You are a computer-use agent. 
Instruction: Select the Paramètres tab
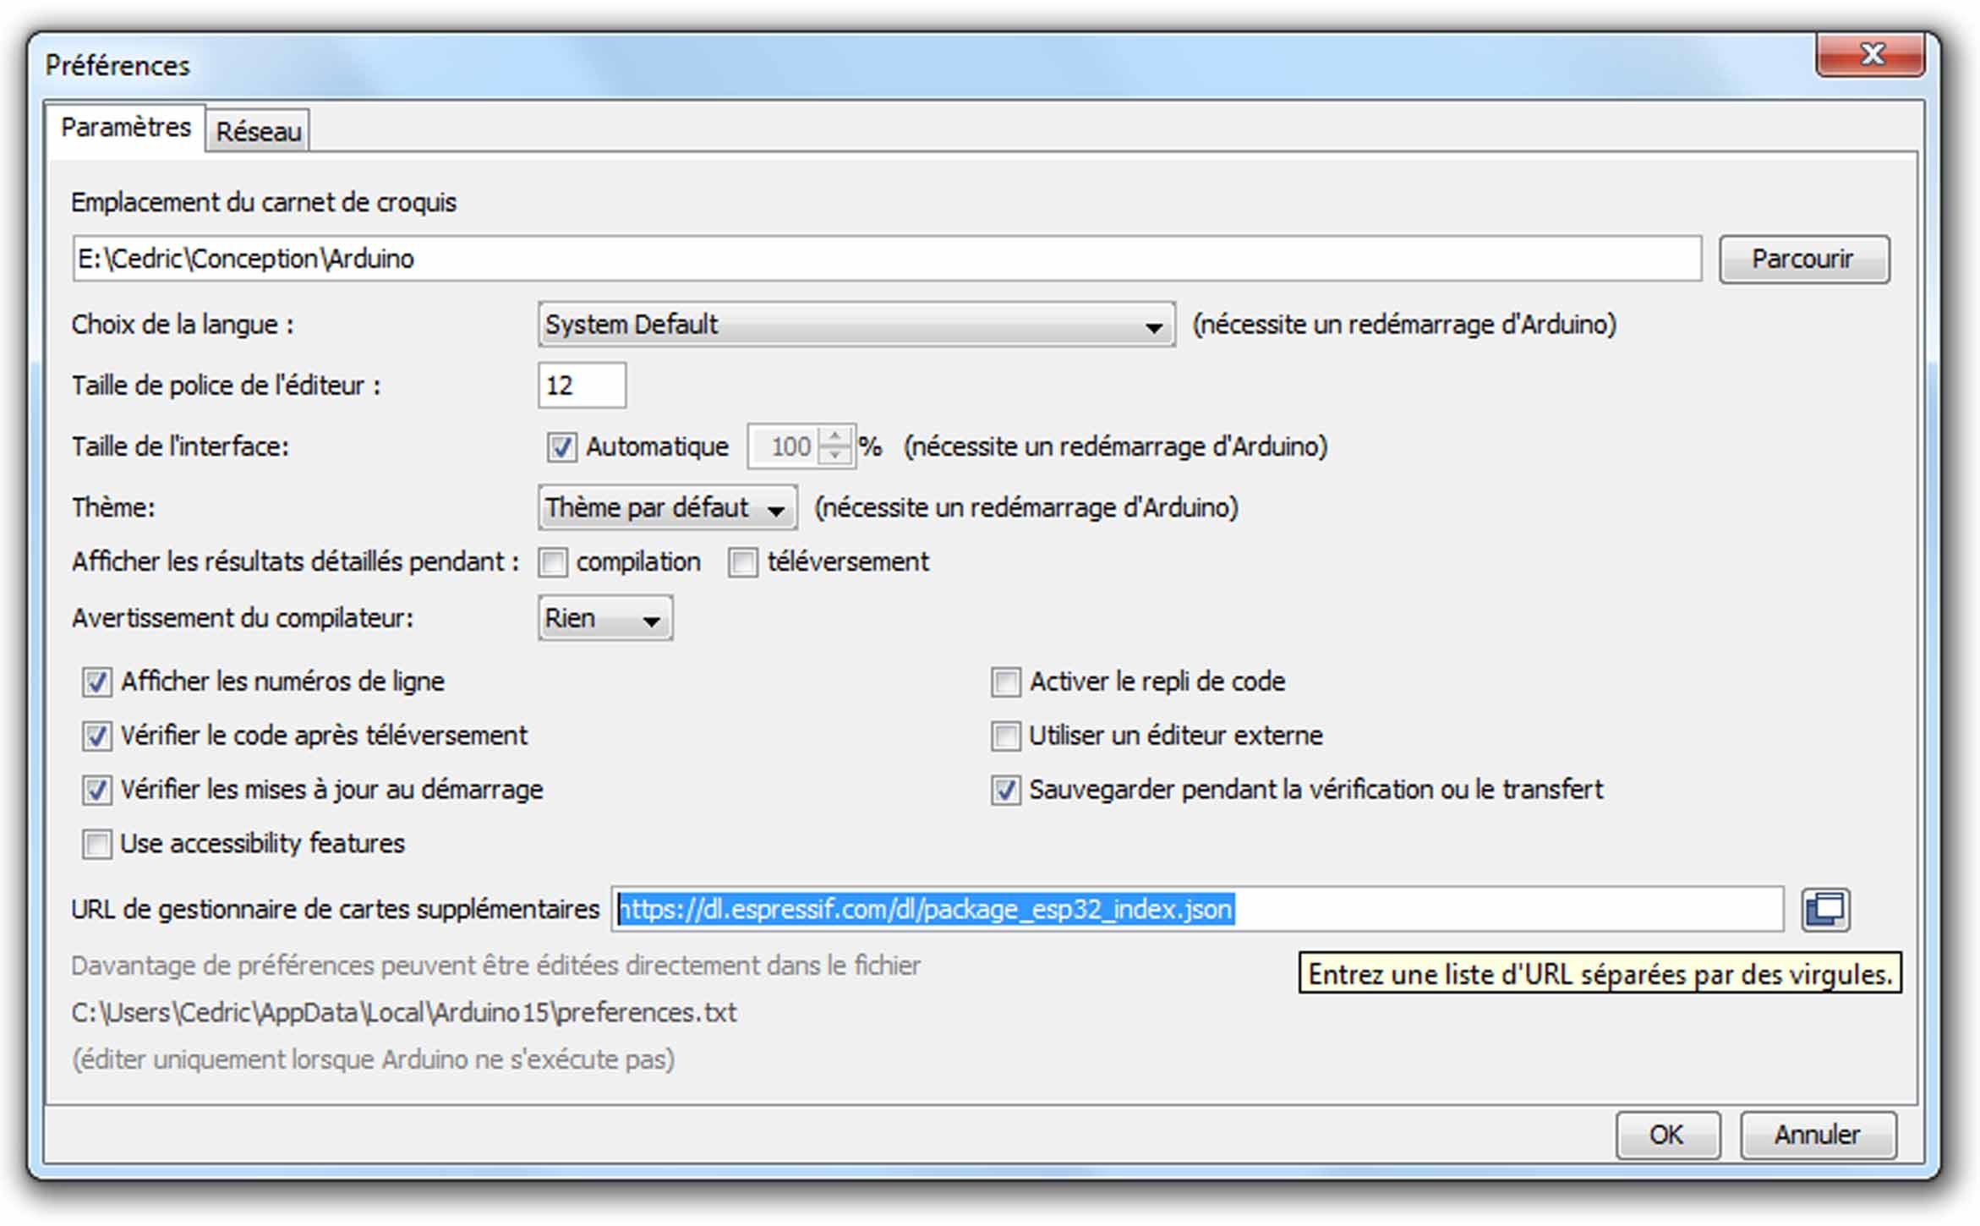(126, 128)
